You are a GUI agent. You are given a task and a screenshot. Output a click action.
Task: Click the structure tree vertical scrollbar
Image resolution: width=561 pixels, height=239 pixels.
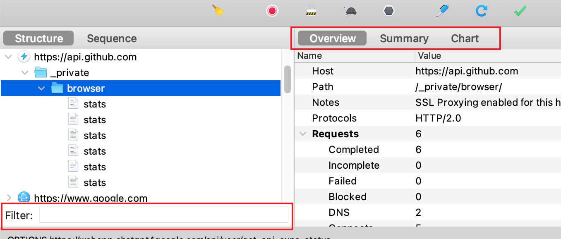click(x=287, y=79)
